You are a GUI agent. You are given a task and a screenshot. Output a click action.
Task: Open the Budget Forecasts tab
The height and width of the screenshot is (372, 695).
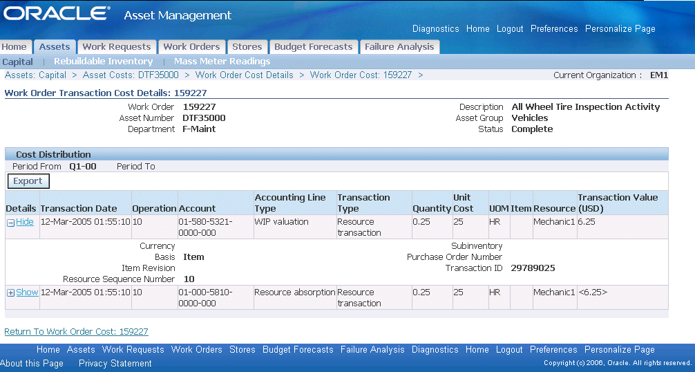click(x=314, y=46)
